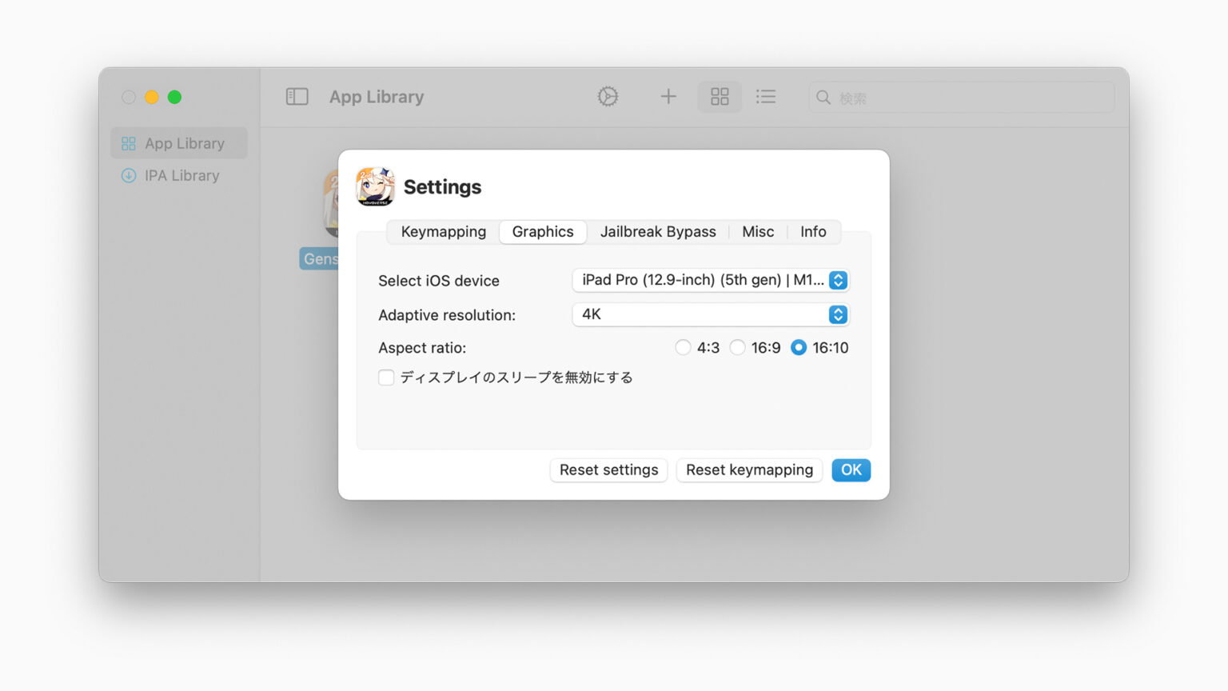Open the Jailbreak Bypass tab

[x=658, y=231]
